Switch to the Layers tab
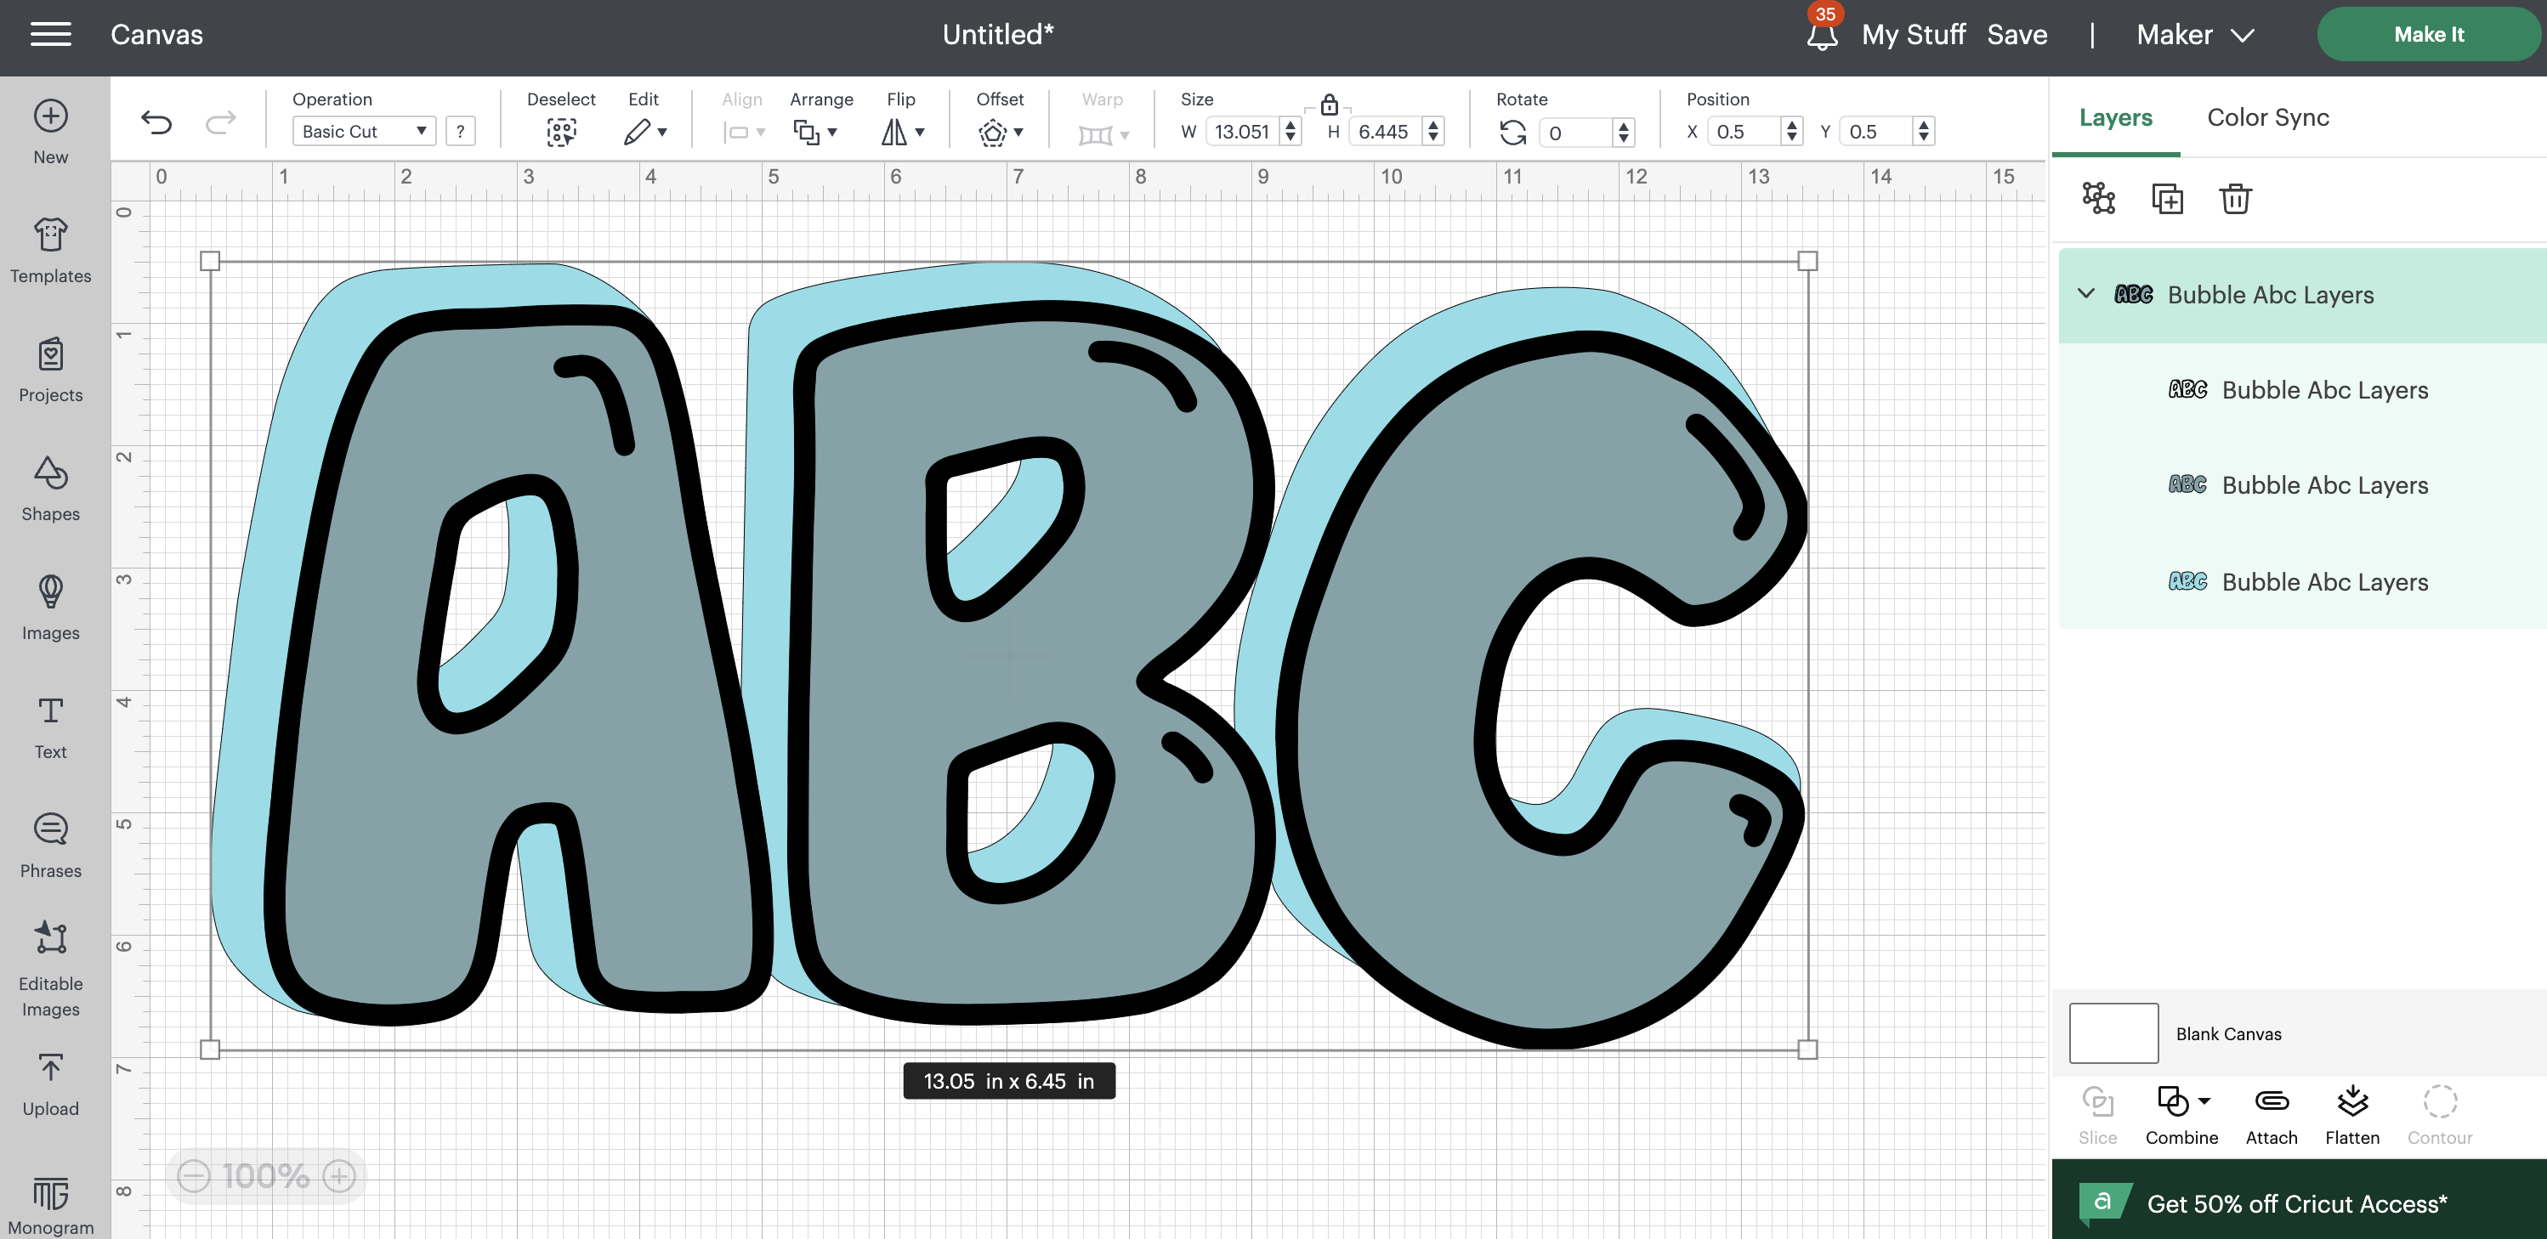The image size is (2547, 1239). click(x=2116, y=116)
